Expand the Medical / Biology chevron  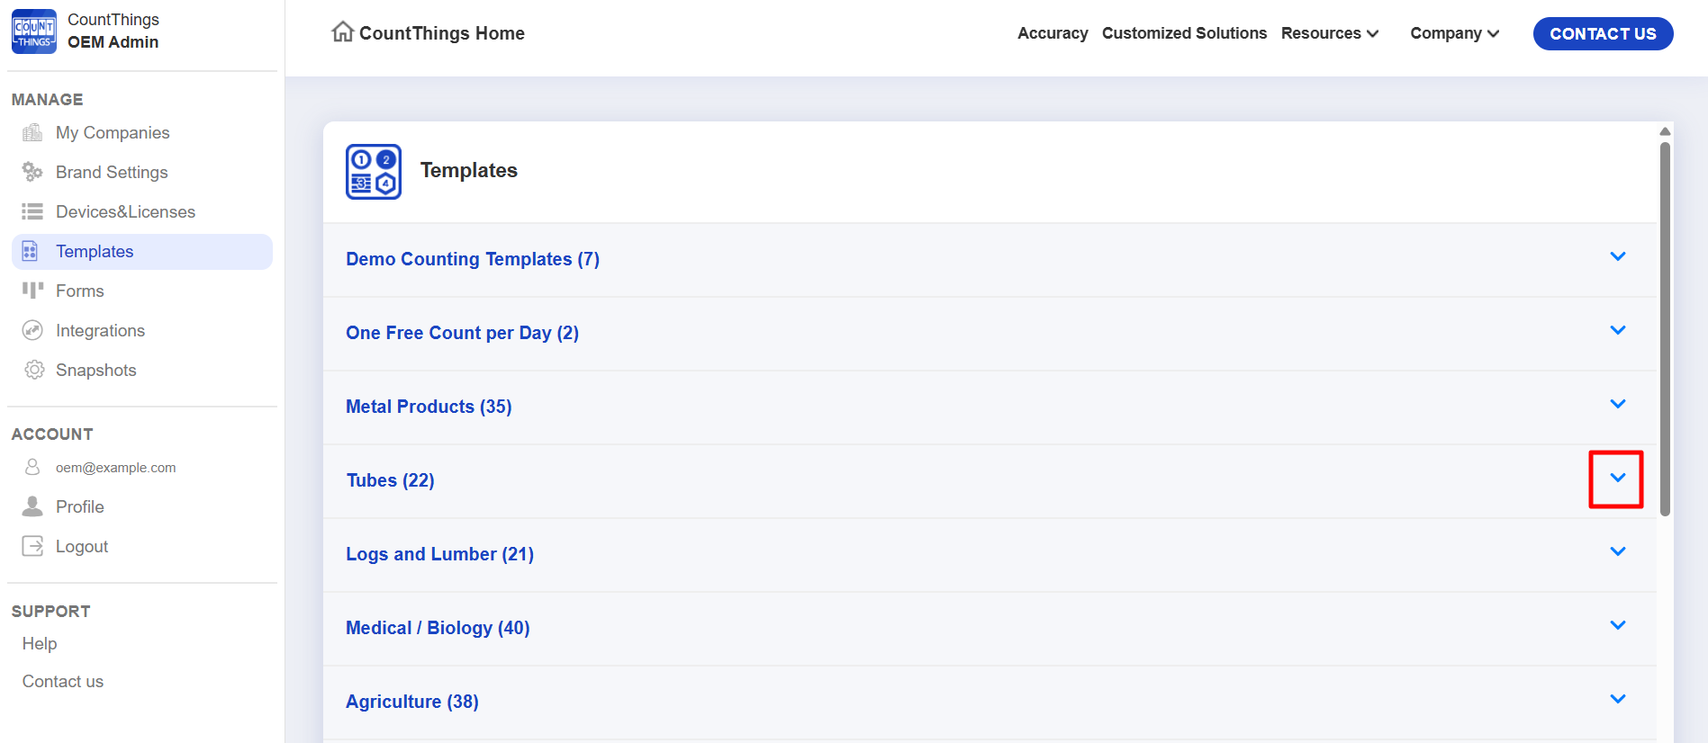tap(1617, 626)
